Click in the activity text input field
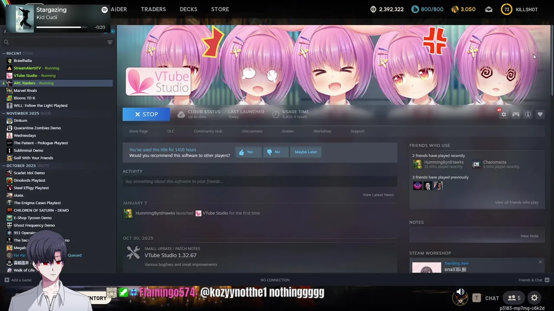This screenshot has height=311, width=554. pos(260,181)
